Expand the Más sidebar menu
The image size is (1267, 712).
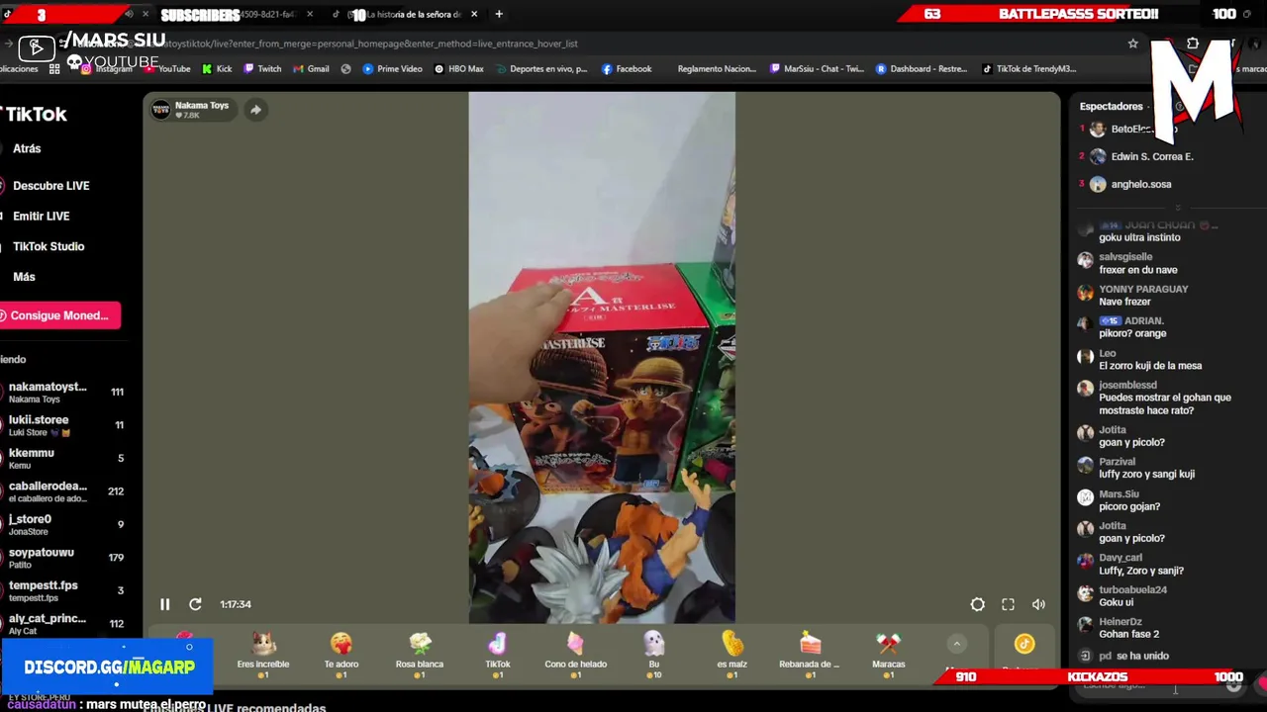tap(24, 277)
